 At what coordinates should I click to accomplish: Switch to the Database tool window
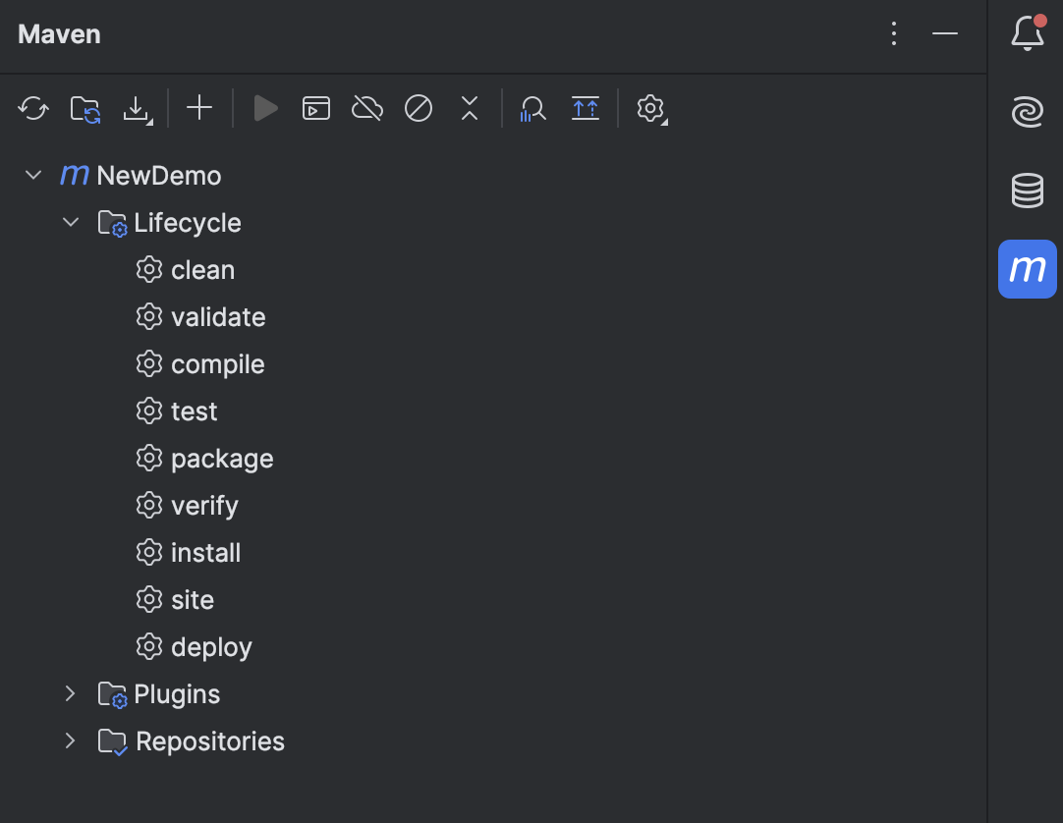click(1027, 191)
